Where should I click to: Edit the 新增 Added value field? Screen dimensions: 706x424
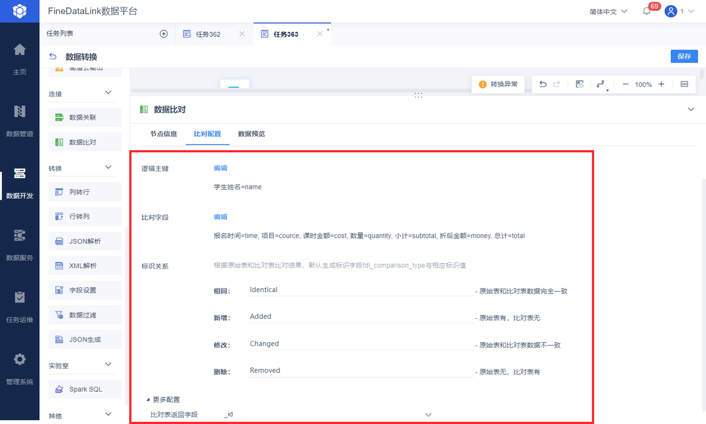click(360, 317)
